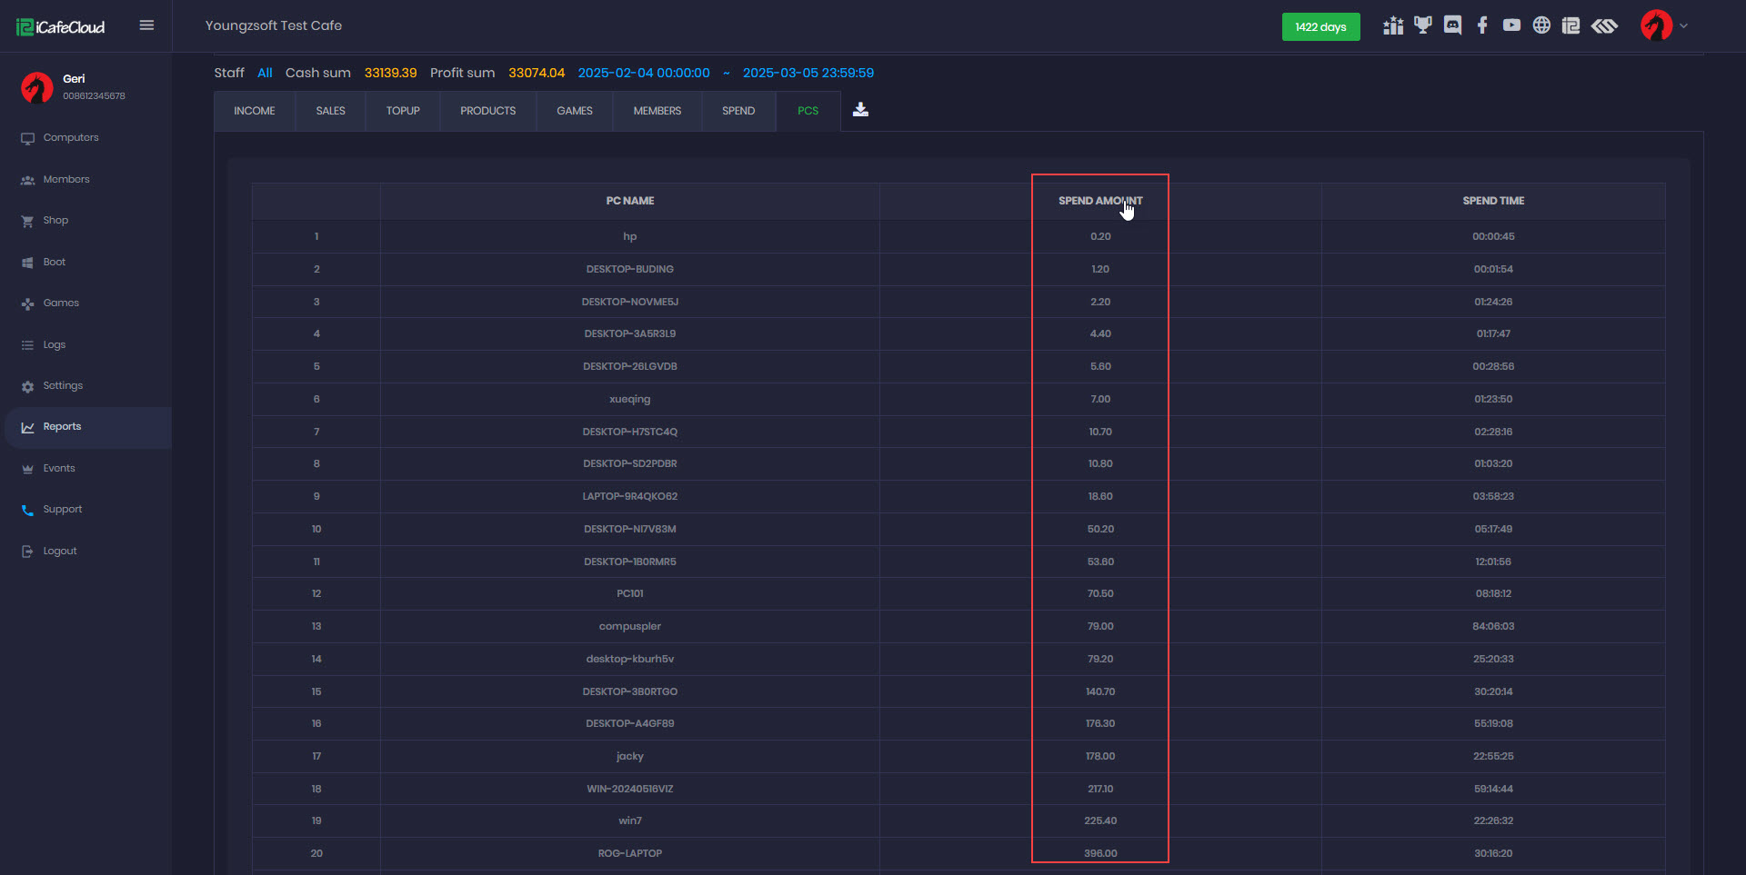Click the green 1422 days button
This screenshot has height=875, width=1746.
click(x=1320, y=27)
